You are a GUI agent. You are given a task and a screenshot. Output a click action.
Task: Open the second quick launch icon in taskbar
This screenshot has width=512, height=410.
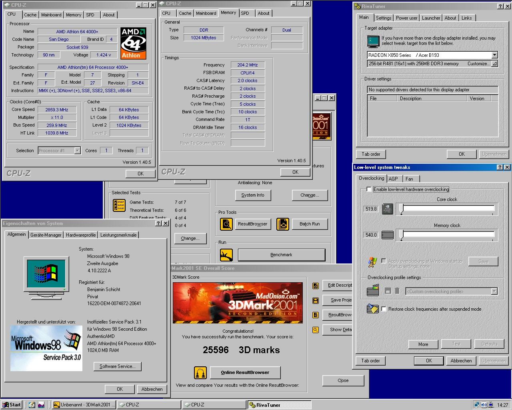(41, 405)
